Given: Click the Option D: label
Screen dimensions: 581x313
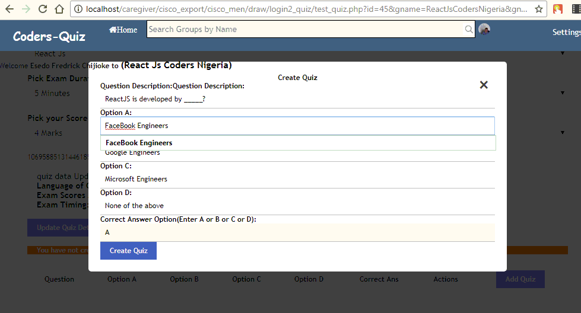Looking at the screenshot, I should [x=116, y=193].
